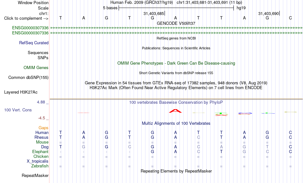Open Common dbSNP(155) track settings
This screenshot has width=303, height=183.
pos(28,78)
